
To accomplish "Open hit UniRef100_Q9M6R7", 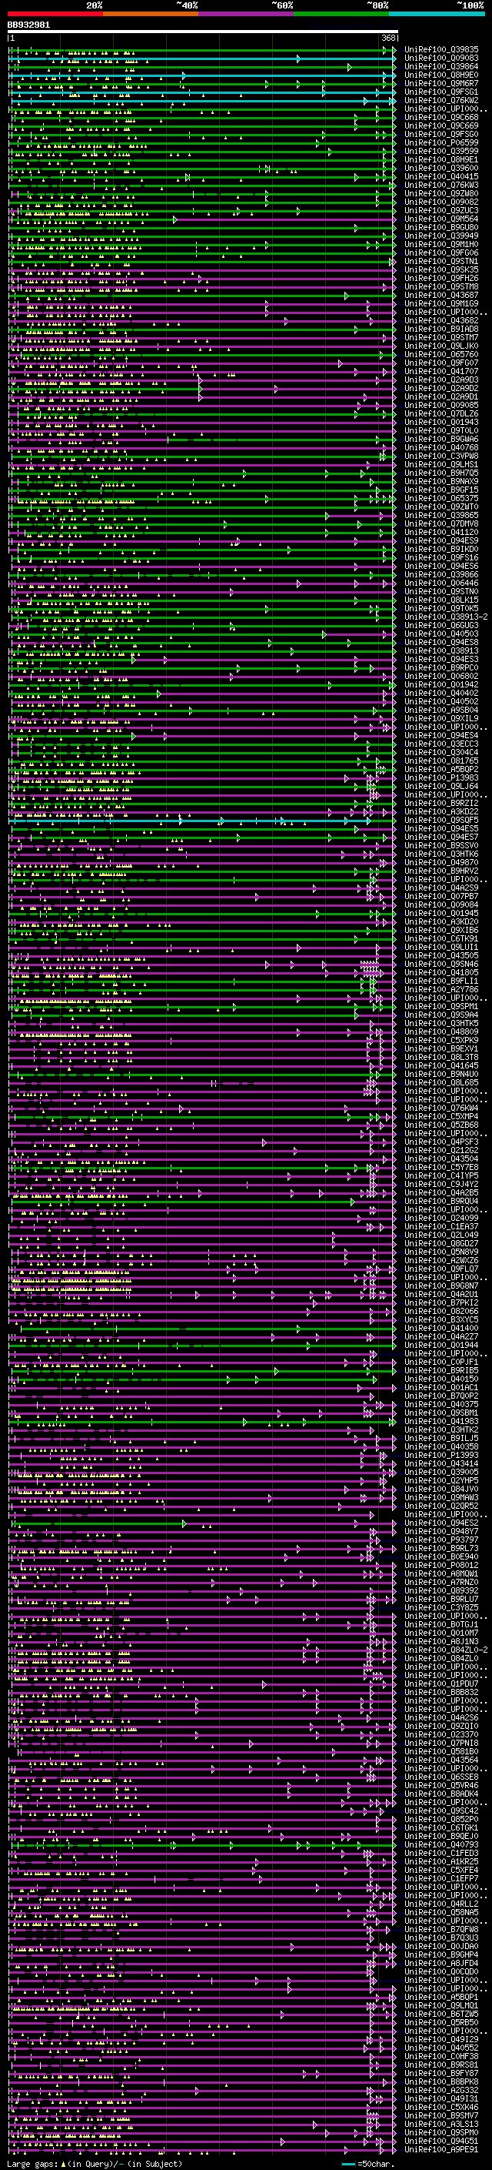I will (441, 83).
